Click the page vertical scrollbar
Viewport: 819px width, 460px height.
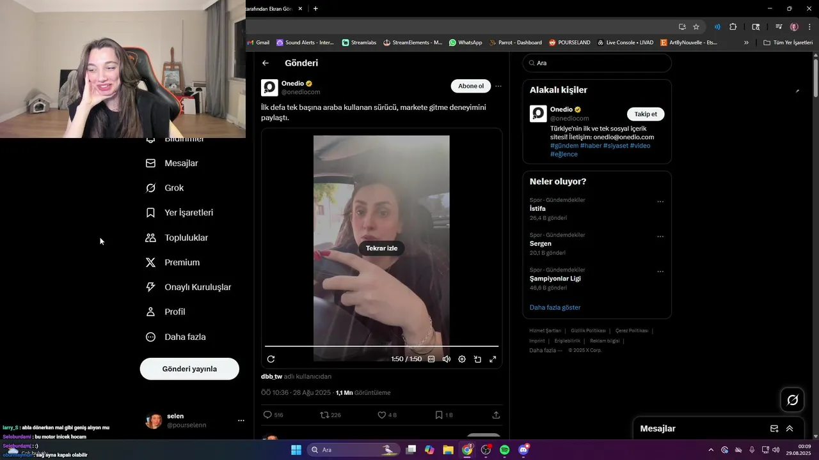(x=816, y=78)
